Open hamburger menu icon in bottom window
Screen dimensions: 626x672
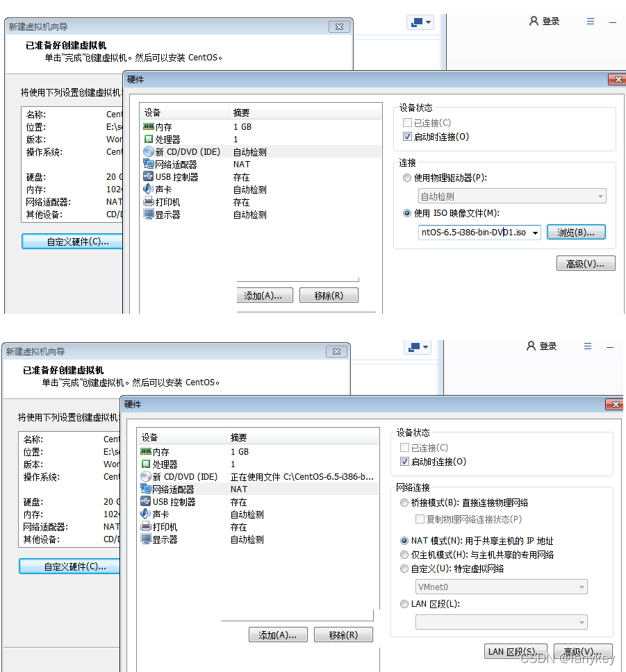(588, 346)
